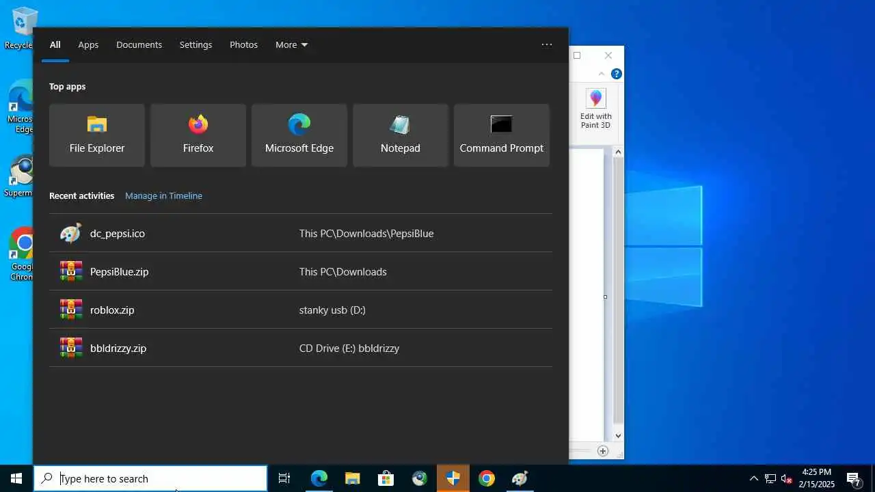This screenshot has height=492, width=875.
Task: Open network status tray icon
Action: (x=770, y=478)
